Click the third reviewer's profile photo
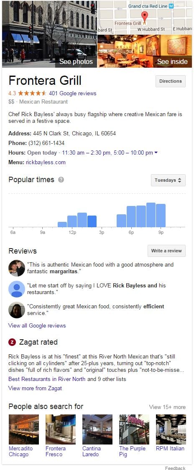 (x=16, y=310)
